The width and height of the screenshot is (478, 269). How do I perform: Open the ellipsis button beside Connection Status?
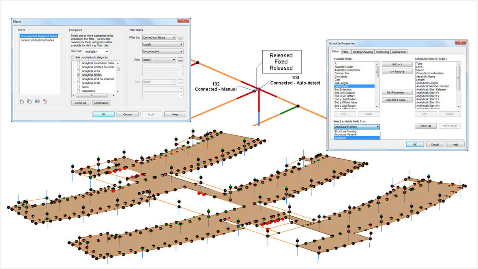(180, 37)
